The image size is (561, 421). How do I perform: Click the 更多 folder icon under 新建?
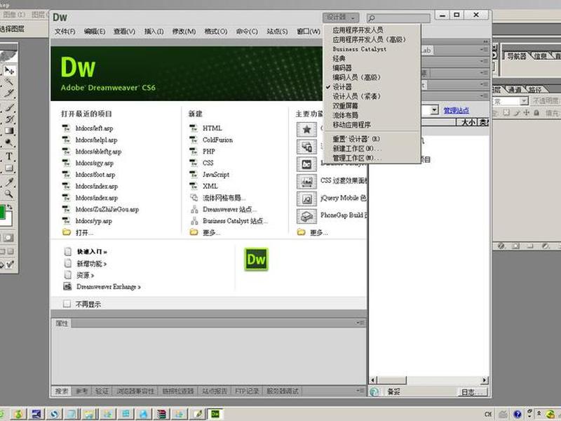tap(194, 232)
